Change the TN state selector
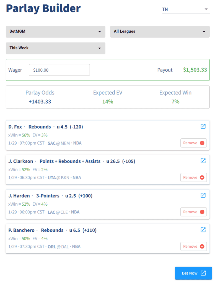The image size is (215, 283). (x=185, y=9)
